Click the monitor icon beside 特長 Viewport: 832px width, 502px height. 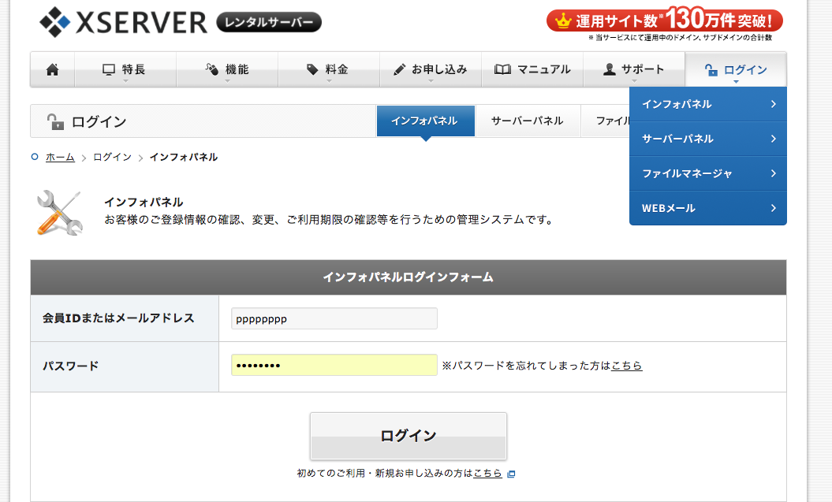pos(109,69)
